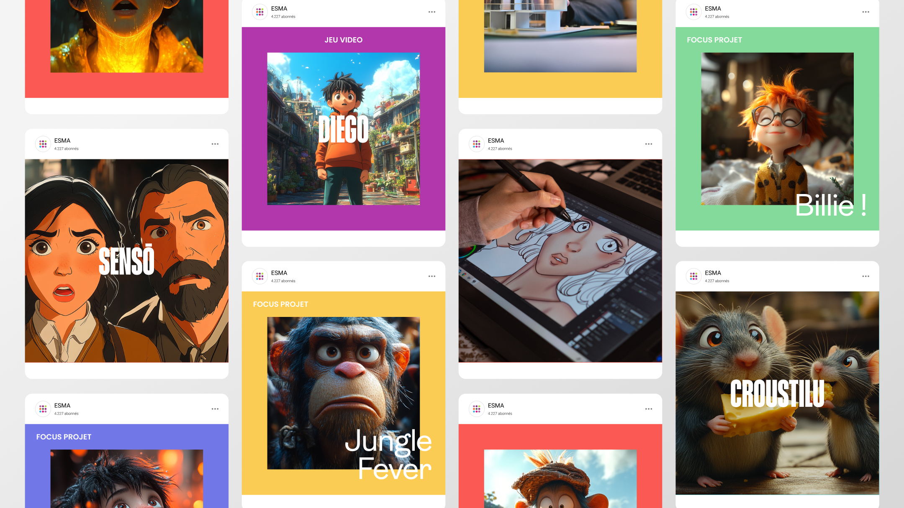Open options menu on bottom red post
The width and height of the screenshot is (904, 508).
click(648, 409)
